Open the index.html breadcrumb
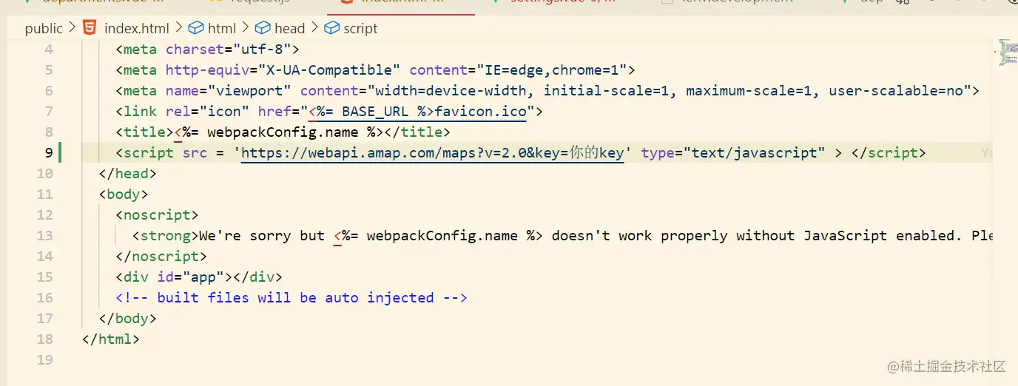 tap(137, 28)
